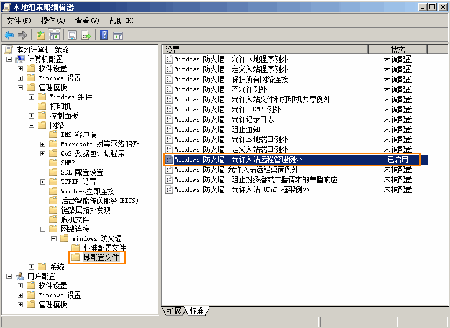
Task: Click the Back arrow toolbar icon
Action: tap(9, 35)
